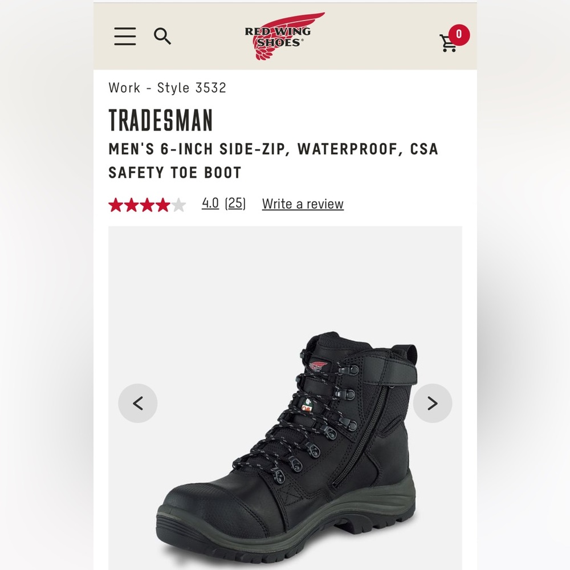Open the hamburger navigation menu
The height and width of the screenshot is (570, 570).
click(x=125, y=36)
